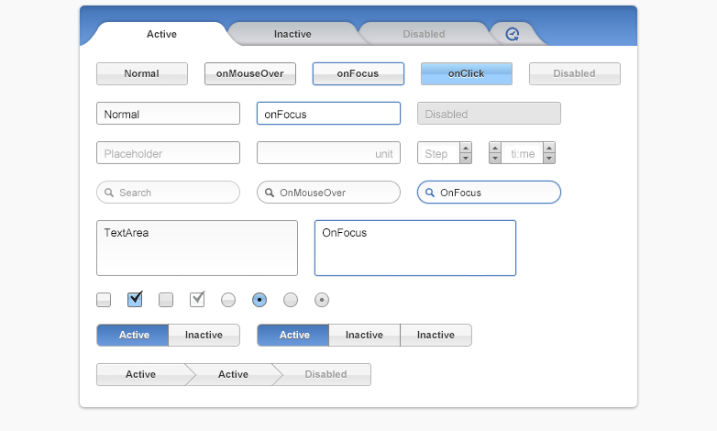This screenshot has height=431, width=717.
Task: Click left down arrow of time field
Action: click(x=495, y=159)
